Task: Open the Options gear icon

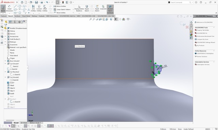Action: 71,2
